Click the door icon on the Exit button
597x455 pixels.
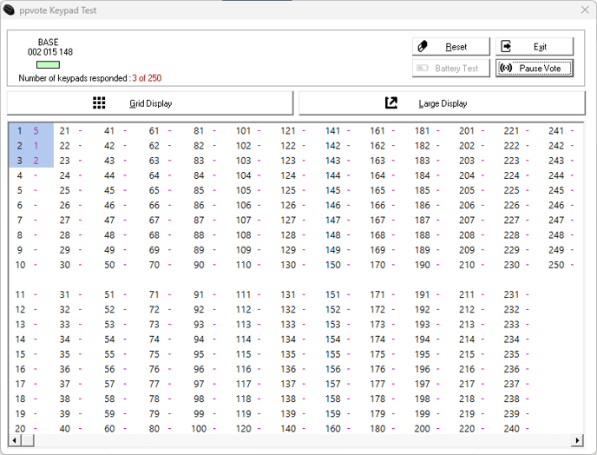(507, 47)
